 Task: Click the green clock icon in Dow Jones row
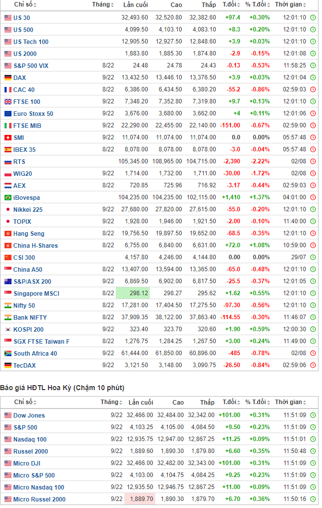coord(313,415)
